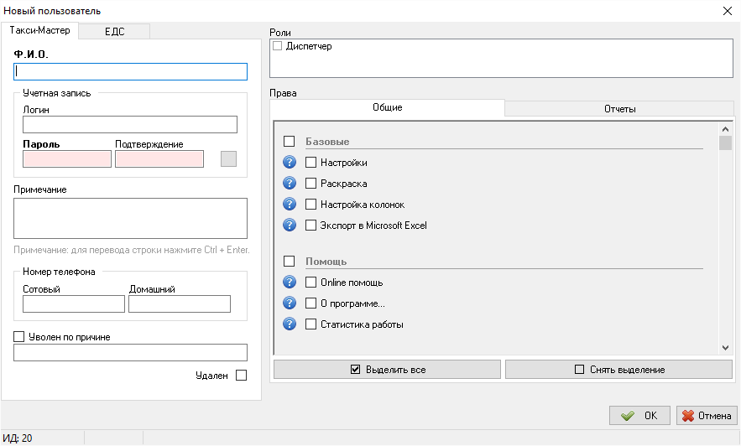Open help for Экспорт в Microsoft Excel
Image resolution: width=741 pixels, height=446 pixels.
click(x=290, y=226)
